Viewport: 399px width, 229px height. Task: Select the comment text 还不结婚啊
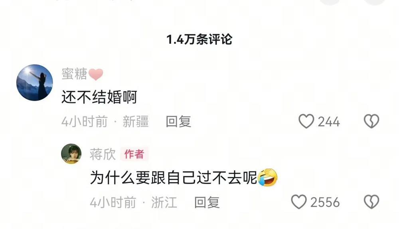click(x=99, y=97)
